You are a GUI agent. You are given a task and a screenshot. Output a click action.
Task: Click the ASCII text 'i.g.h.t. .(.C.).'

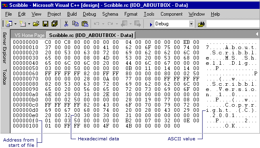click(x=230, y=111)
